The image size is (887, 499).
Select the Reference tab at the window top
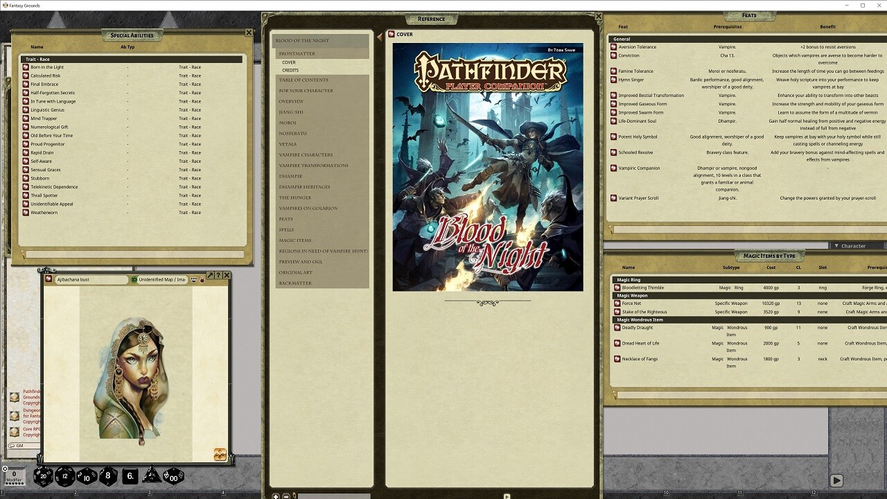click(431, 19)
